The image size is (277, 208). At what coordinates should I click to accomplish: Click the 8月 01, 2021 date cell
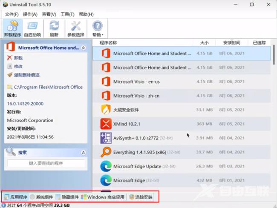pos(232,180)
